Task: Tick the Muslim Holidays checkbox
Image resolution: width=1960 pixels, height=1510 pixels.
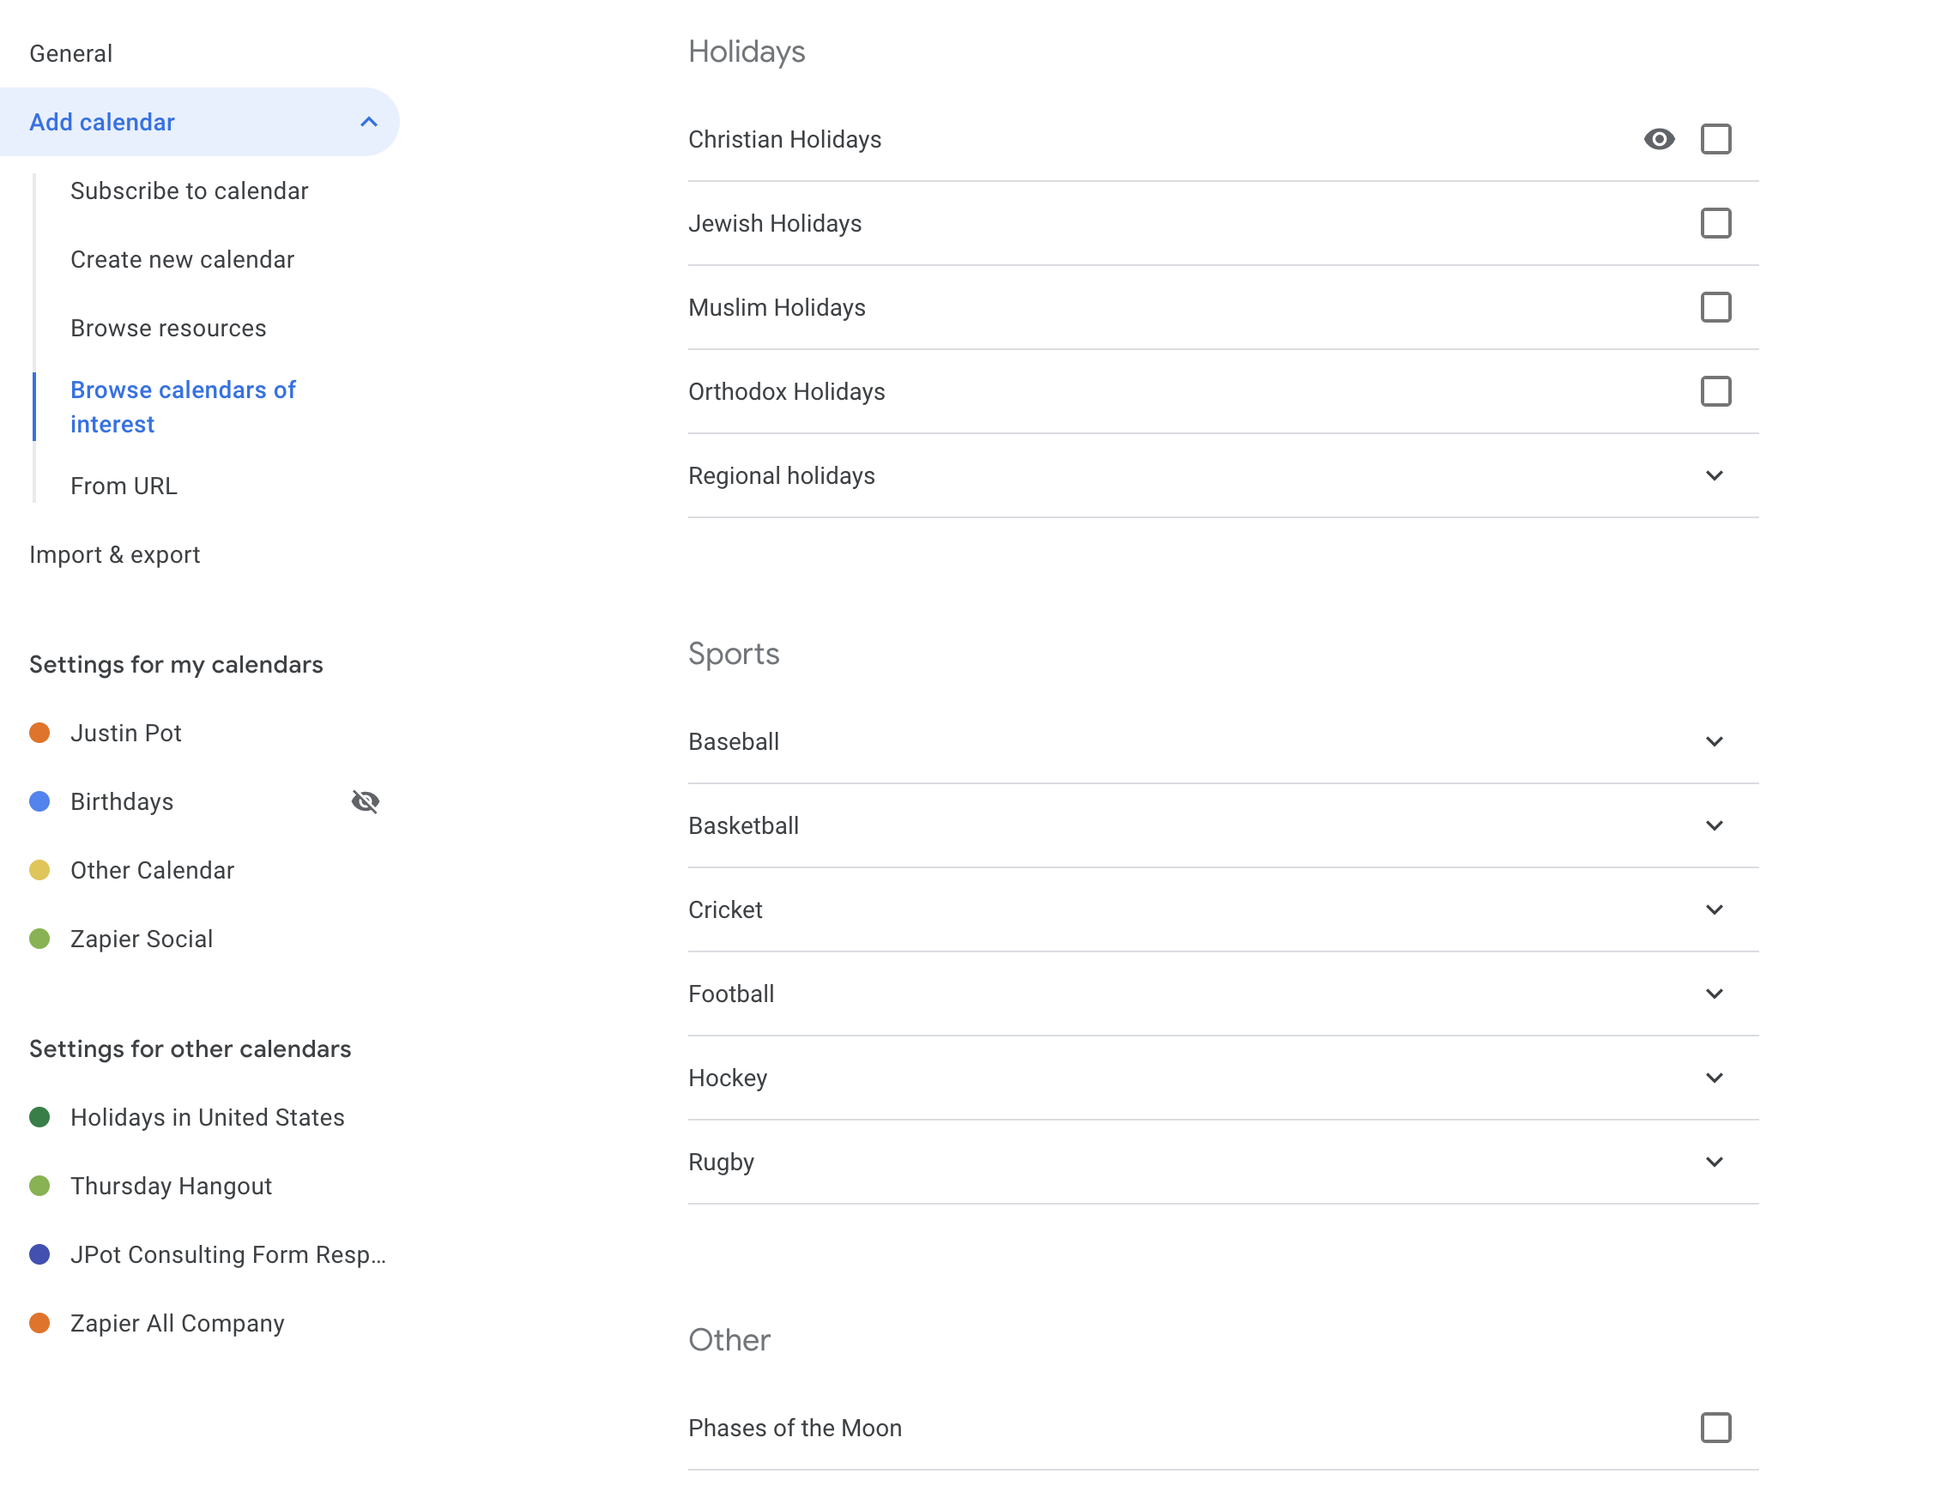Action: [1715, 308]
